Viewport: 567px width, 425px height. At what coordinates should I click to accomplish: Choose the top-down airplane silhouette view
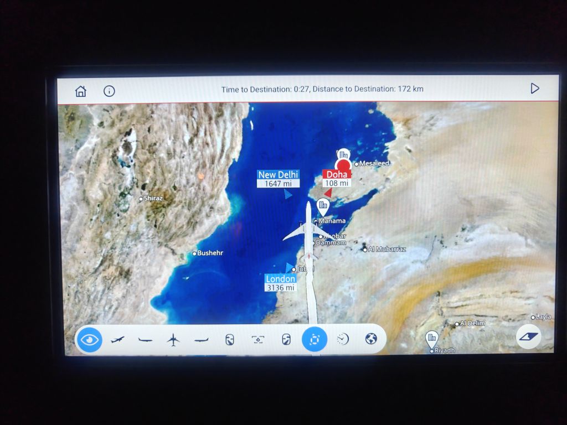(173, 339)
